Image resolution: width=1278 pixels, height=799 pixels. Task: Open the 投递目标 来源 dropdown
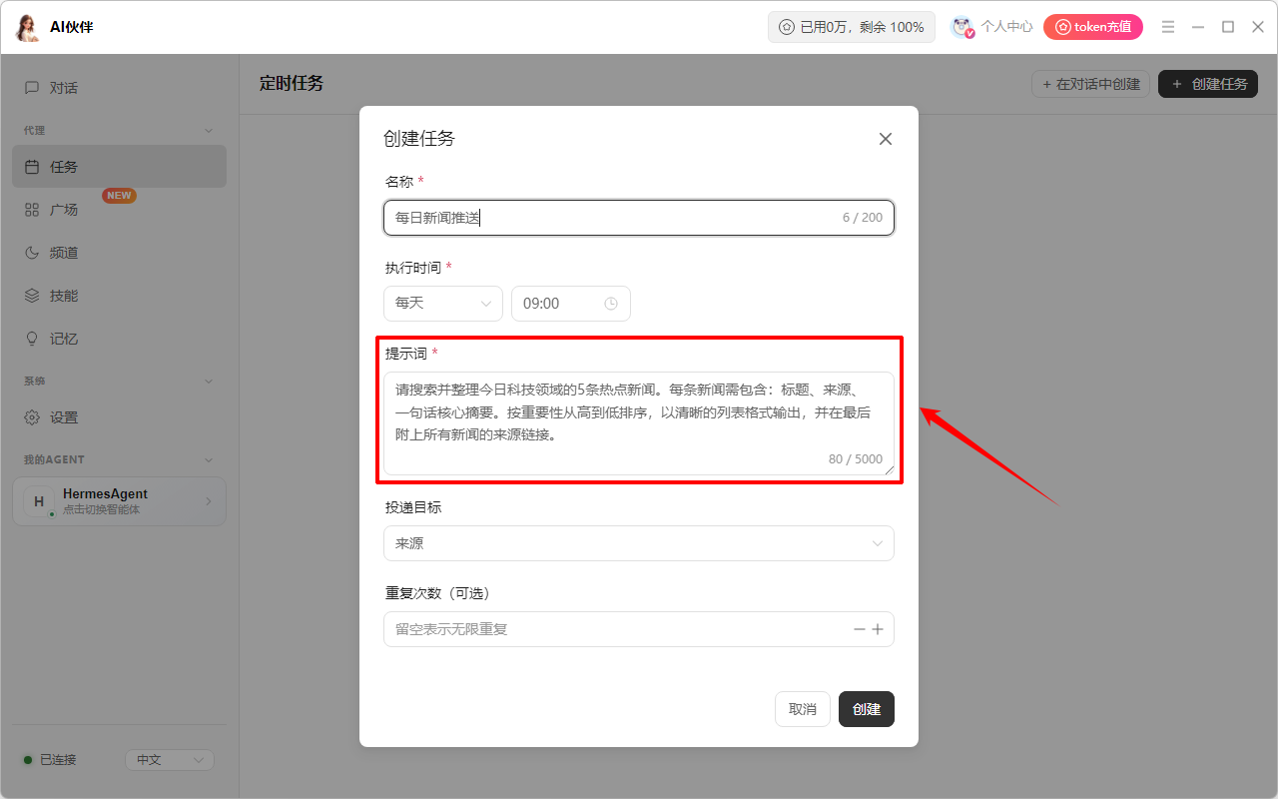click(639, 543)
